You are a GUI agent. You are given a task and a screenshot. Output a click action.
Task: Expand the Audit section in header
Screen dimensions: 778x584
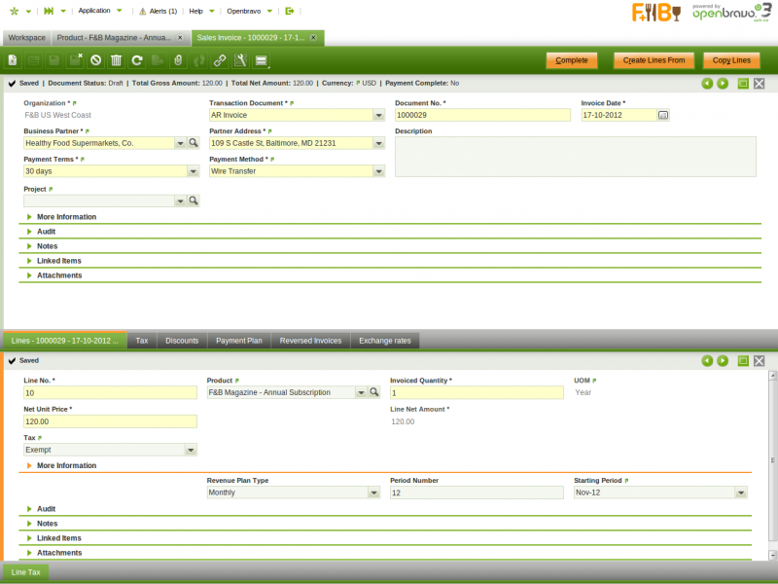point(46,232)
